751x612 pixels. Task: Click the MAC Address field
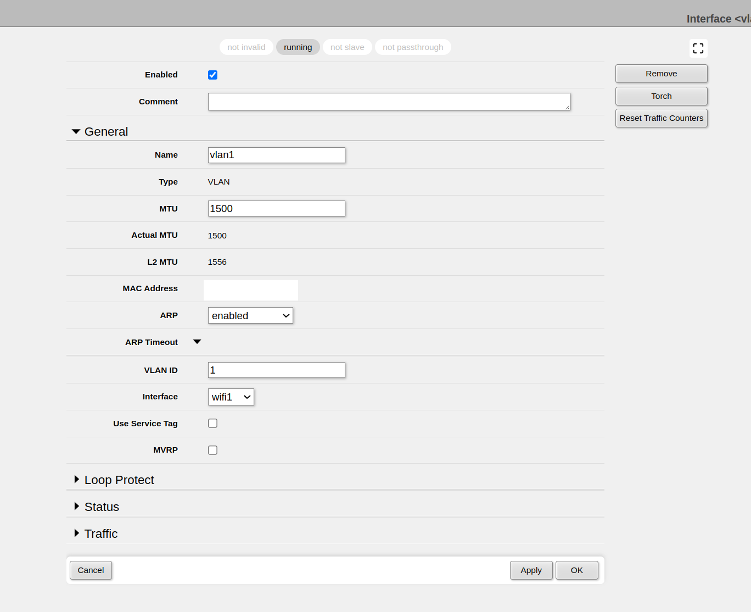pyautogui.click(x=251, y=290)
